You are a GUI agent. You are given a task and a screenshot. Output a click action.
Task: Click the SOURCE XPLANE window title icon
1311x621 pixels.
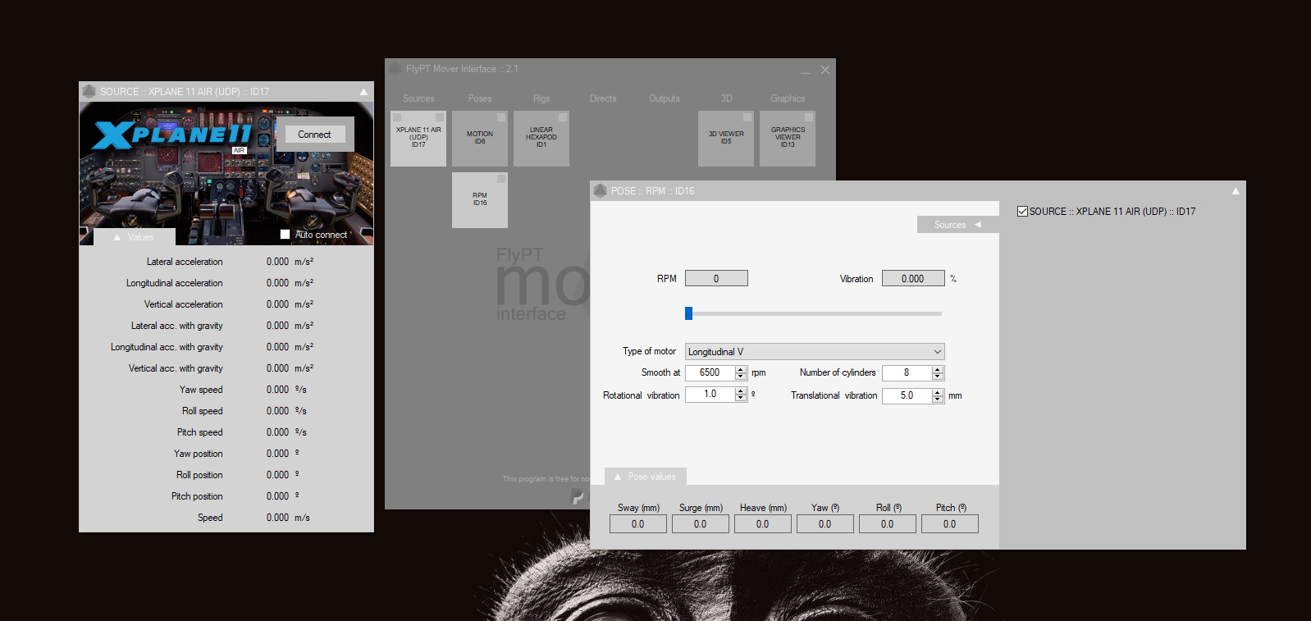pyautogui.click(x=89, y=91)
